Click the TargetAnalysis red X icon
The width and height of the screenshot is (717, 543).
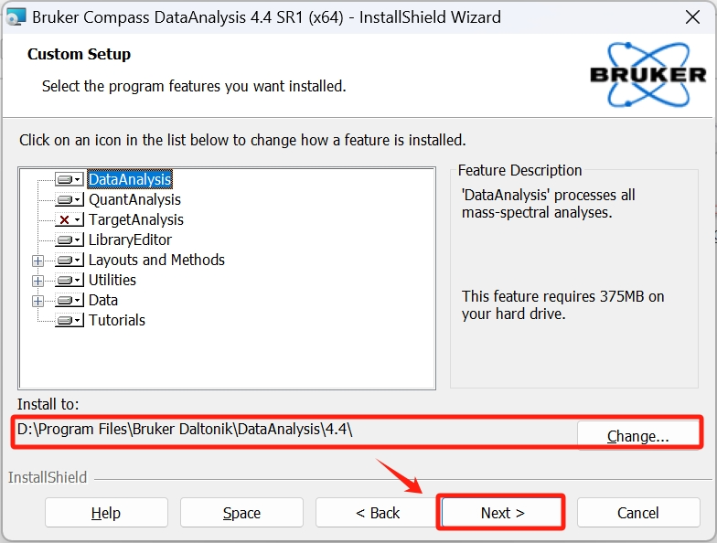tap(69, 220)
